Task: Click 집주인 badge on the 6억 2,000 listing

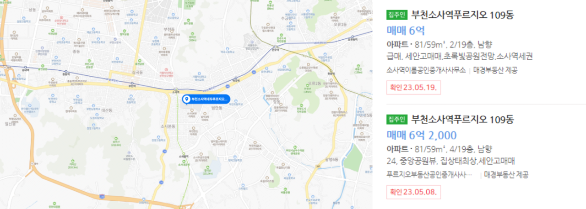Action: (x=396, y=120)
